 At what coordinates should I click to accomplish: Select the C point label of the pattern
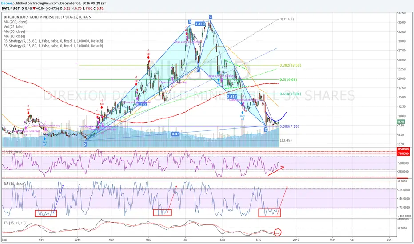tap(211, 17)
